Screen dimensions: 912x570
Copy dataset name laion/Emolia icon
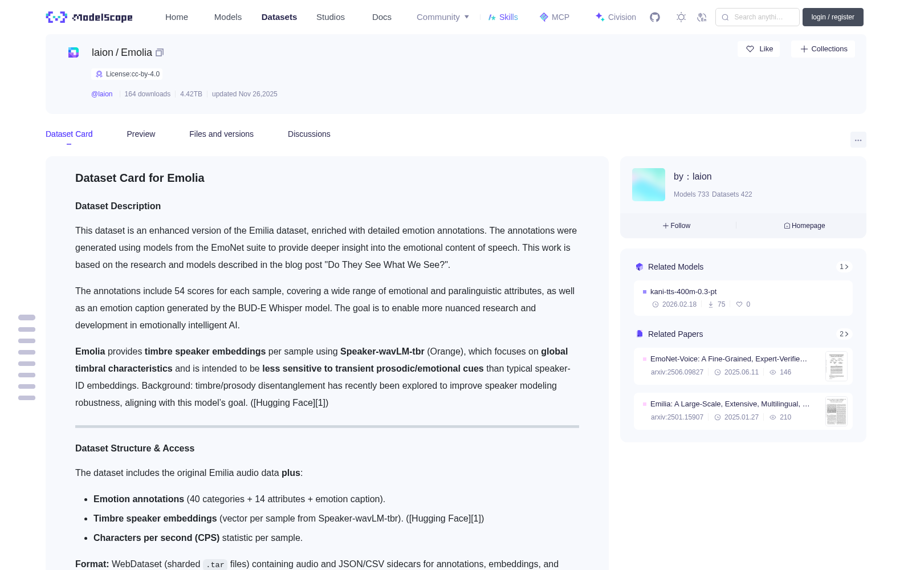pyautogui.click(x=160, y=52)
